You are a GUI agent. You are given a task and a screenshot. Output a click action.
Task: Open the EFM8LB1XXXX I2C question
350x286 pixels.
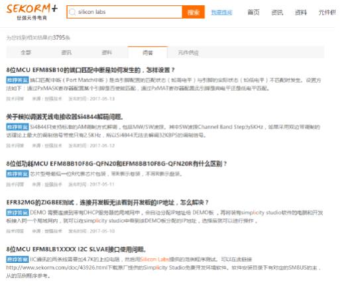[76, 249]
